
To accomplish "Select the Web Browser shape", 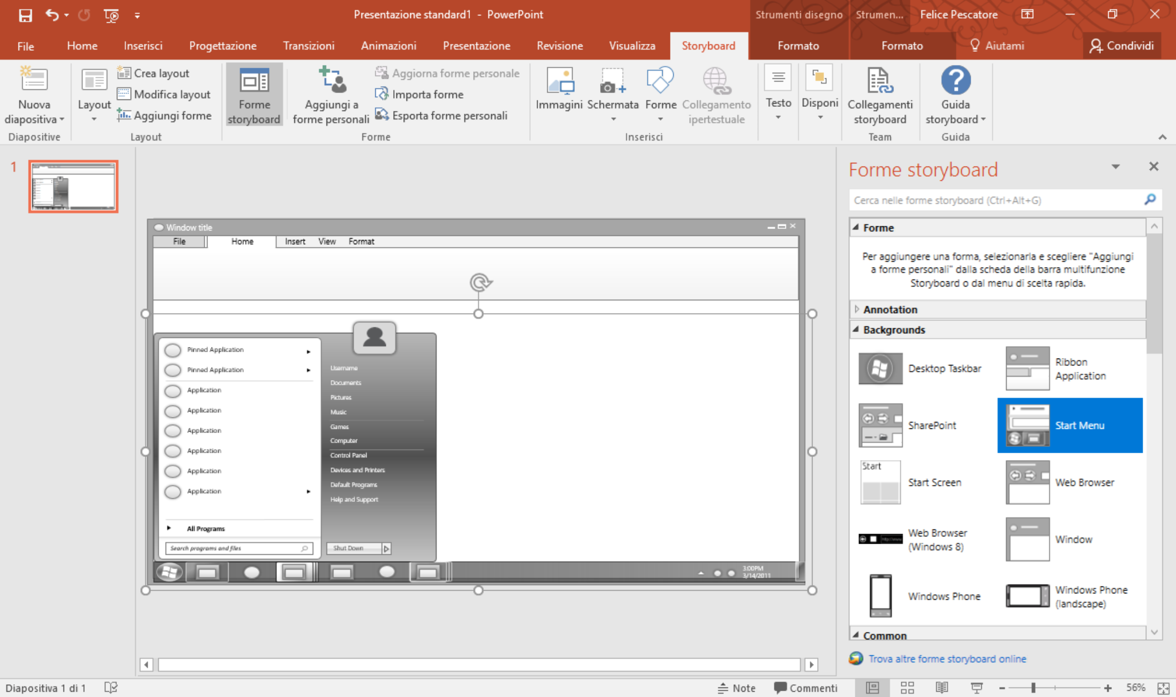I will pyautogui.click(x=1070, y=482).
